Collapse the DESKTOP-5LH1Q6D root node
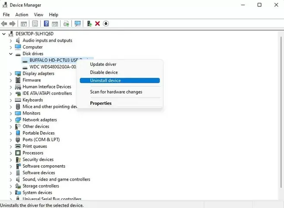 (x=4, y=34)
